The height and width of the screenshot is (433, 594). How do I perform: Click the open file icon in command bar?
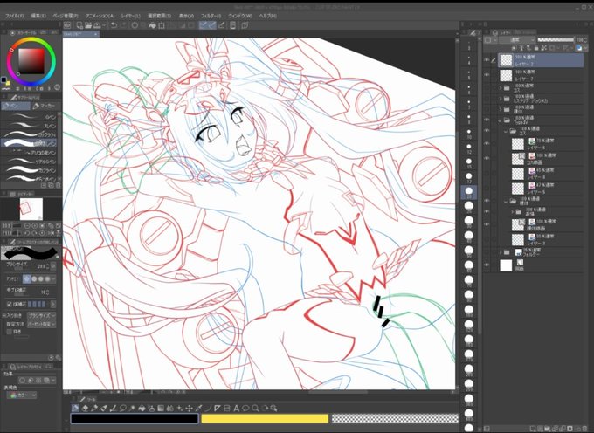88,25
